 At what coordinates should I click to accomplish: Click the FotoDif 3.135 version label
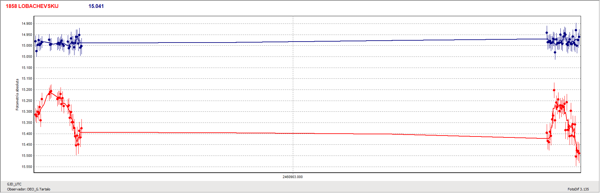pyautogui.click(x=578, y=189)
